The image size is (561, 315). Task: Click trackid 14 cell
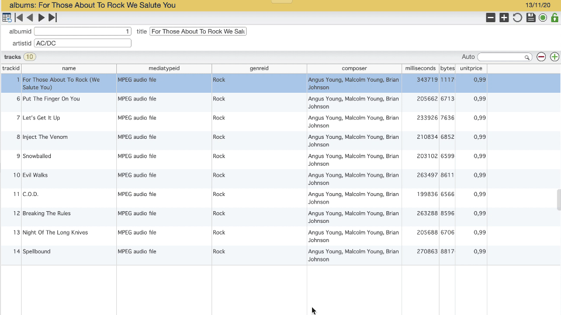11,255
